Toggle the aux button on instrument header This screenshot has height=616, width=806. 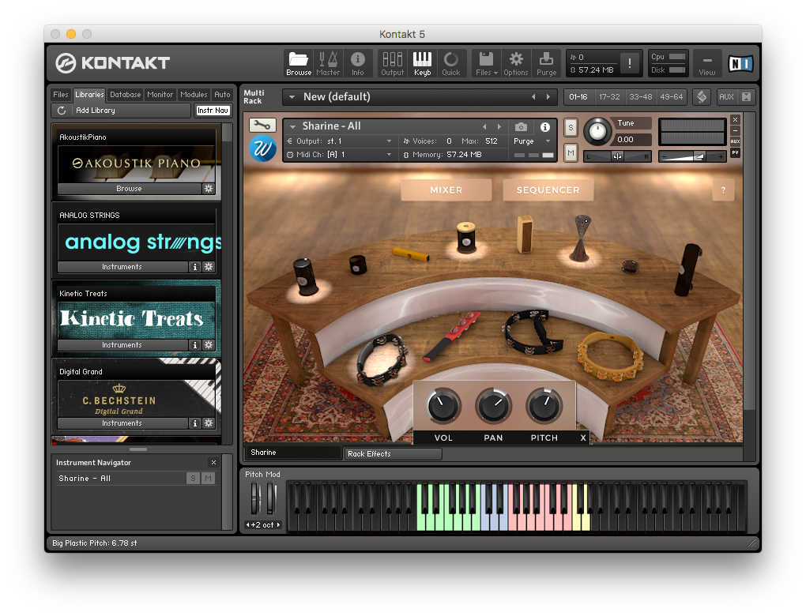click(736, 141)
